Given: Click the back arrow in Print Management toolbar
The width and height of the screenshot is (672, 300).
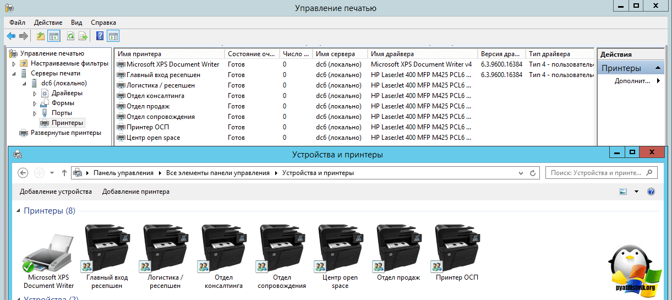Looking at the screenshot, I should 10,36.
